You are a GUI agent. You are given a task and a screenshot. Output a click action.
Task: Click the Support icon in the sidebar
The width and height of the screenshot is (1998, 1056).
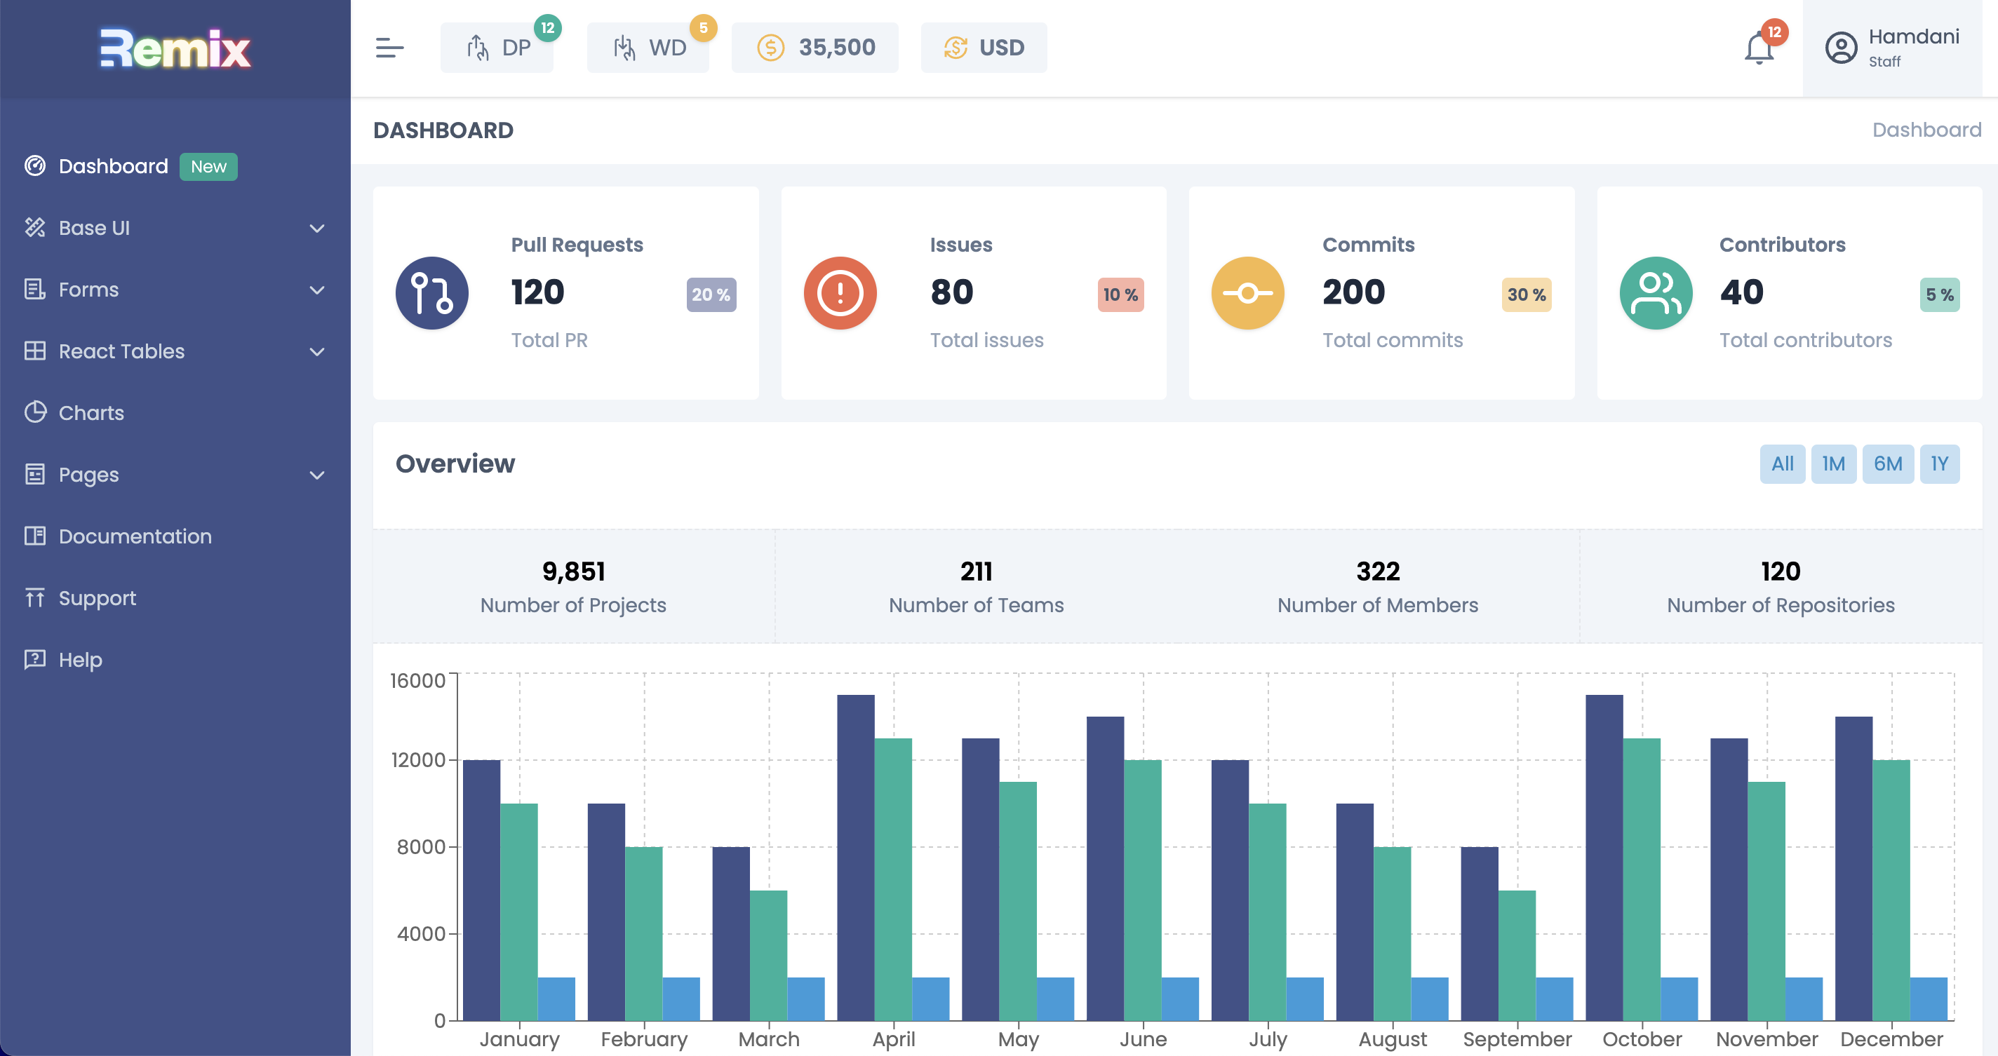[35, 598]
